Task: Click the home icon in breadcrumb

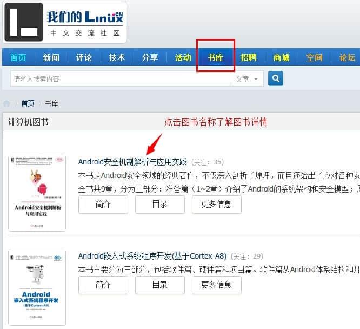Action: 6,103
